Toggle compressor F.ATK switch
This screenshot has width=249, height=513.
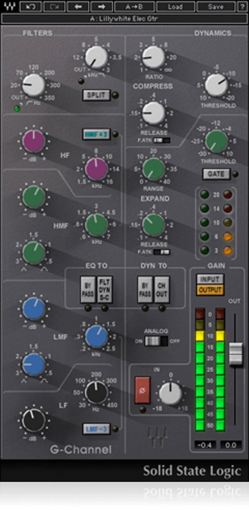pos(162,141)
